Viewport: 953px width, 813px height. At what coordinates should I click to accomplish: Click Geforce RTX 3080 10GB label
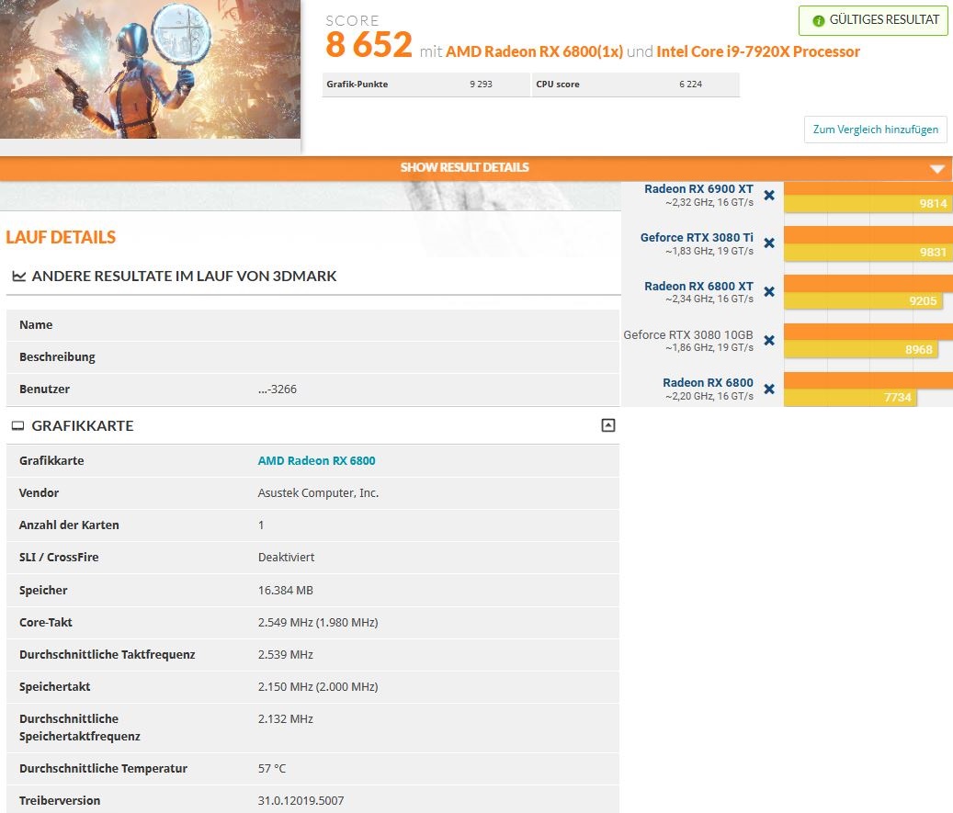[x=688, y=334]
